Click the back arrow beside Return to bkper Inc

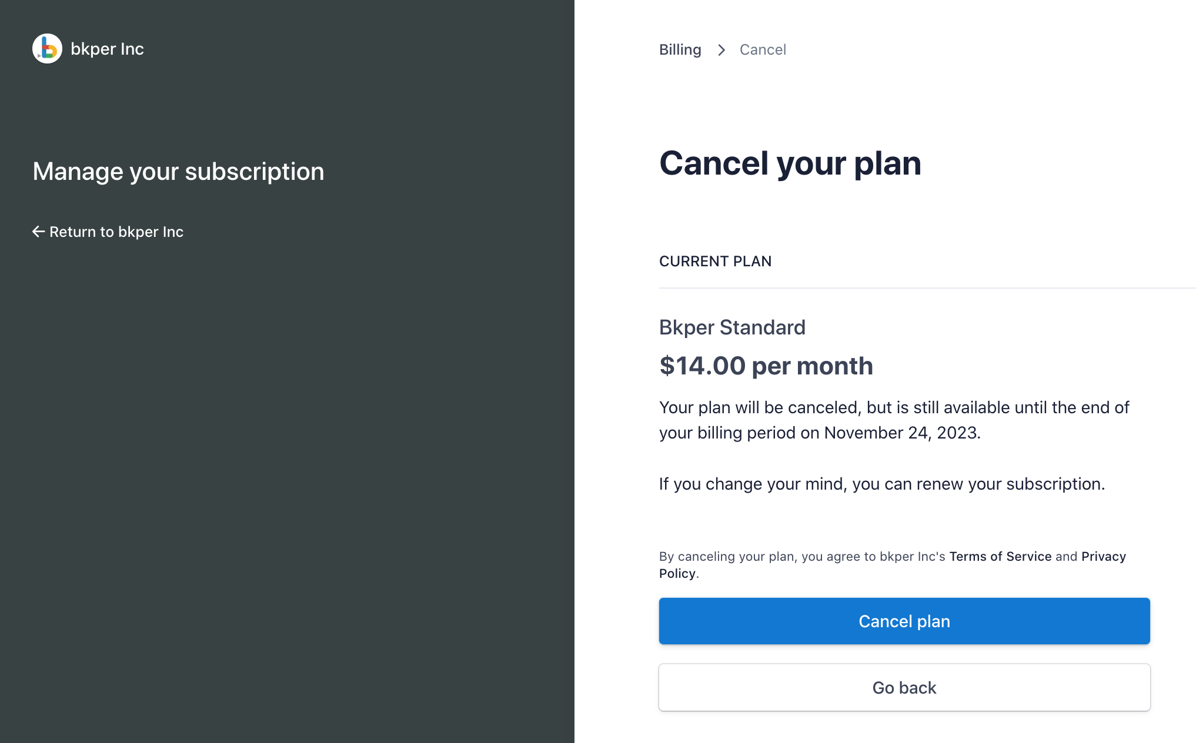(38, 232)
